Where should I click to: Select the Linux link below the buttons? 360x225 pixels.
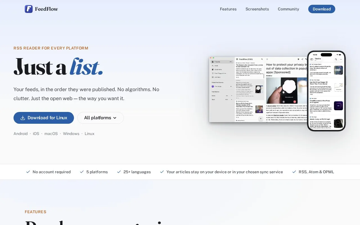[89, 134]
